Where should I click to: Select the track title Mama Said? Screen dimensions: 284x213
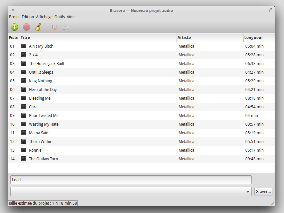pyautogui.click(x=39, y=133)
